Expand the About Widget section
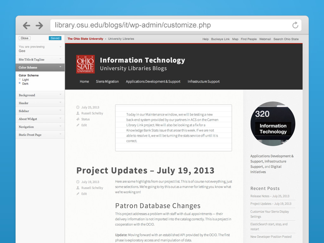Viewport: 324px width, 243px height. (40, 119)
